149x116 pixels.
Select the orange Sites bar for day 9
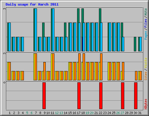click(45, 71)
